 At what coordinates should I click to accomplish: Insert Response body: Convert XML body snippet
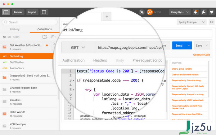[188, 87]
